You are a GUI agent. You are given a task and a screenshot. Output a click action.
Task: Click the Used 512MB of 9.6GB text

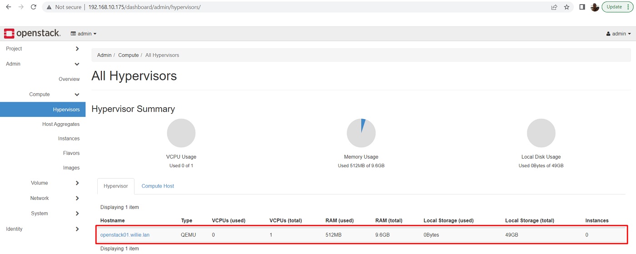(361, 166)
